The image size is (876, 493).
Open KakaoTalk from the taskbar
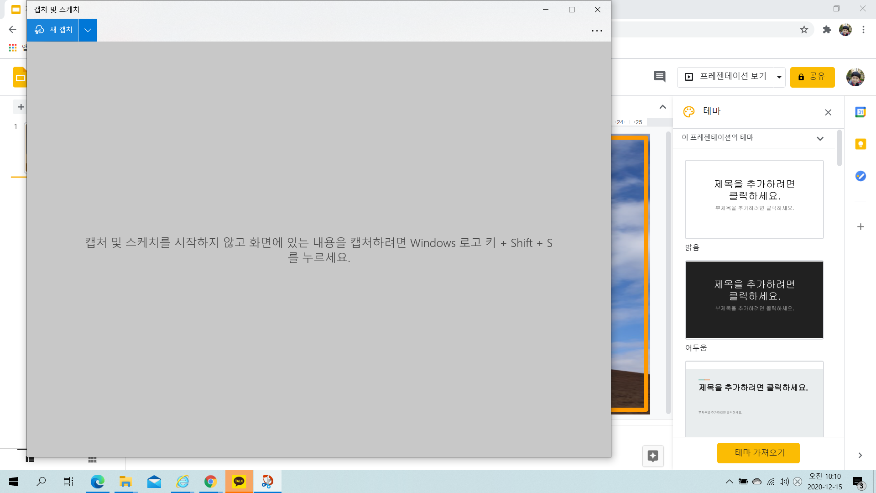[239, 482]
